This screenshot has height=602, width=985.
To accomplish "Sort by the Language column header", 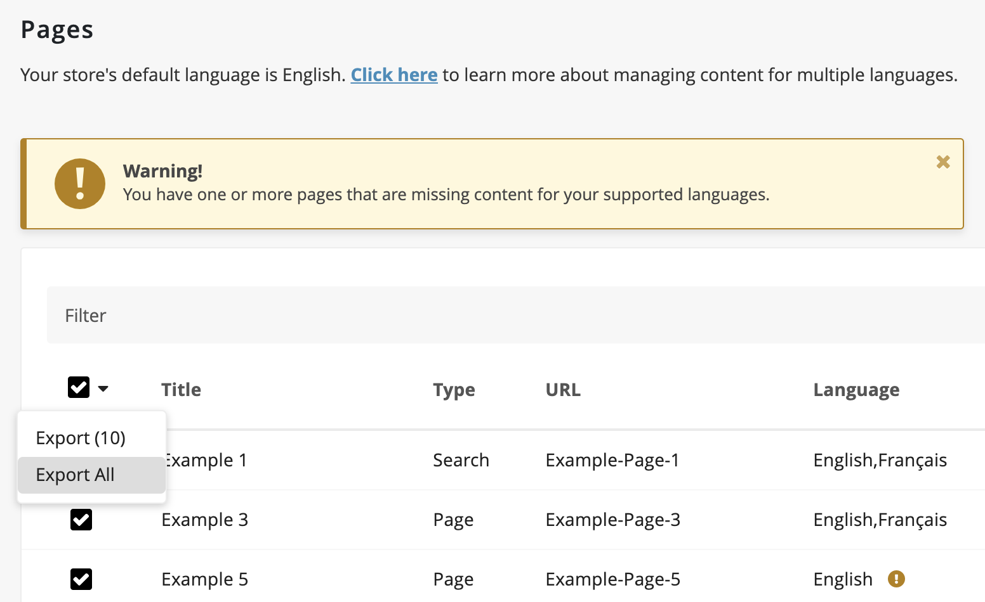I will click(x=856, y=390).
